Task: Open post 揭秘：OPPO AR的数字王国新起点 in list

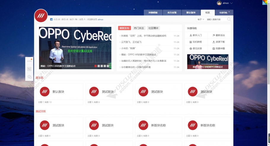Action: (x=139, y=55)
